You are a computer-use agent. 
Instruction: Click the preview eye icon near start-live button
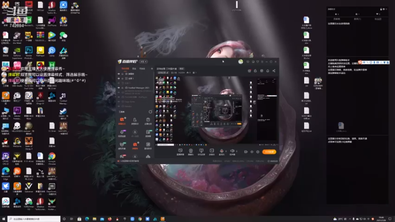[252, 152]
